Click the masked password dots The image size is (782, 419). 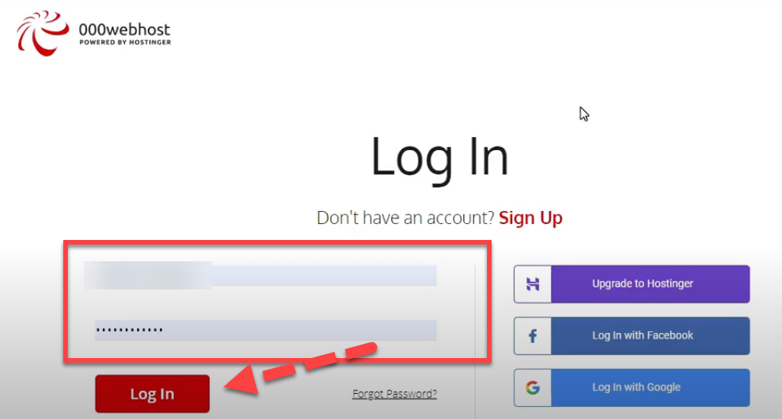point(130,330)
